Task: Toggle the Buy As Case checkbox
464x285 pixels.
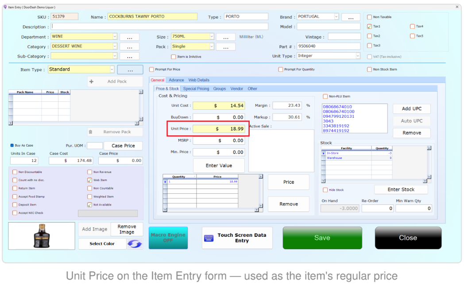Action: click(12, 146)
